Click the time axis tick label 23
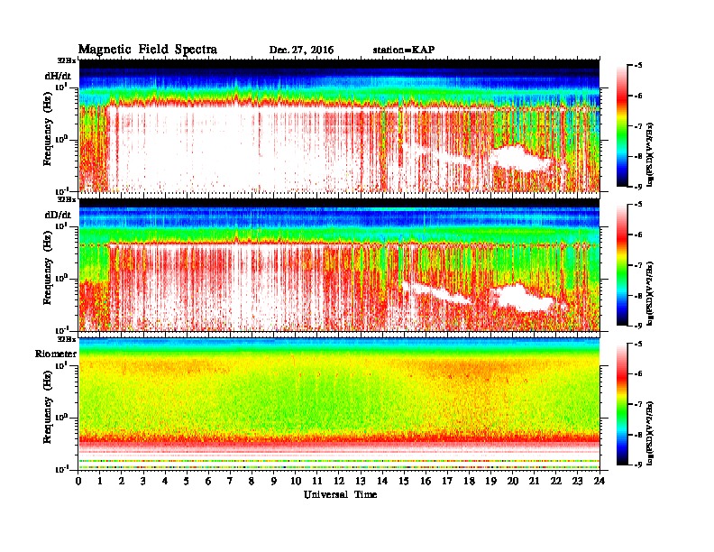The width and height of the screenshot is (714, 552). point(578,481)
